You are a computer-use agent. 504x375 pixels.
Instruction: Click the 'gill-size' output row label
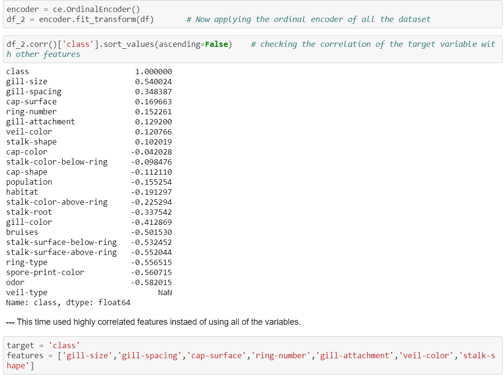[27, 81]
